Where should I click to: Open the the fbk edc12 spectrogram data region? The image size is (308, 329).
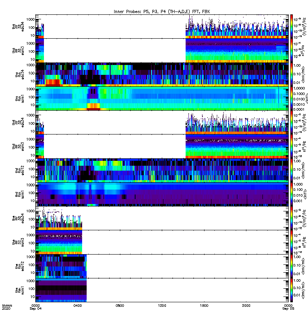(61, 266)
